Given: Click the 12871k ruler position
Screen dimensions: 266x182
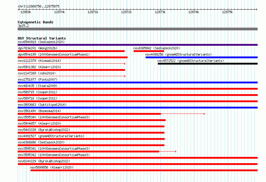Looking at the screenshot, I should click(x=93, y=12).
